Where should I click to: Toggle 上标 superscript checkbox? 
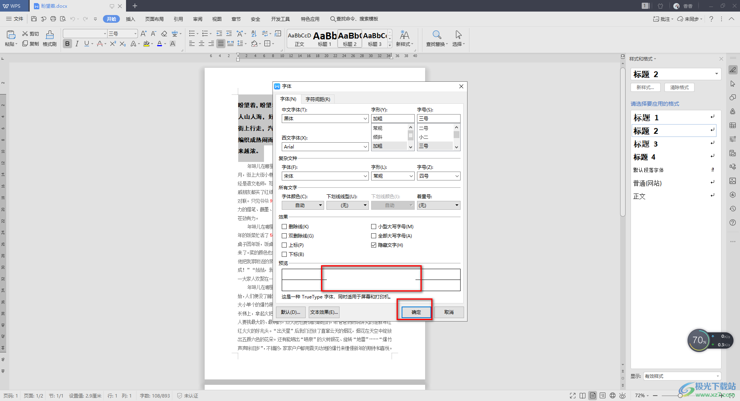[284, 245]
